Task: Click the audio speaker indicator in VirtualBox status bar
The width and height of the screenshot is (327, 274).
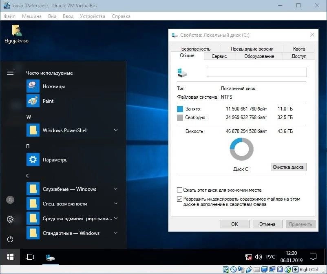Action: (241, 270)
